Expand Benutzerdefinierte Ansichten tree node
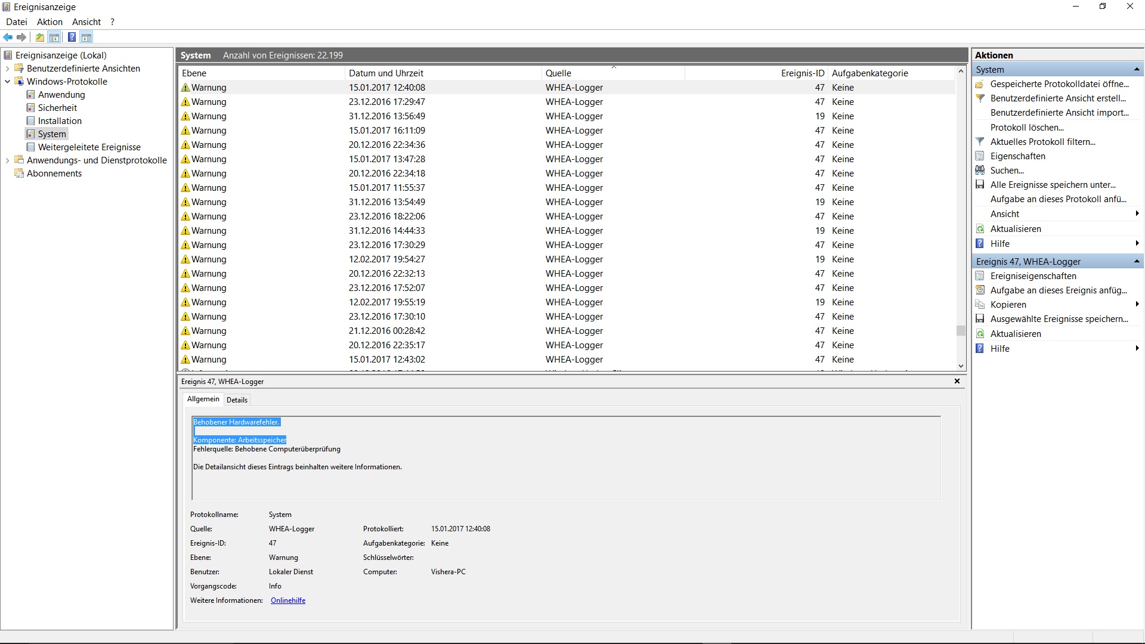This screenshot has height=644, width=1145. 7,69
